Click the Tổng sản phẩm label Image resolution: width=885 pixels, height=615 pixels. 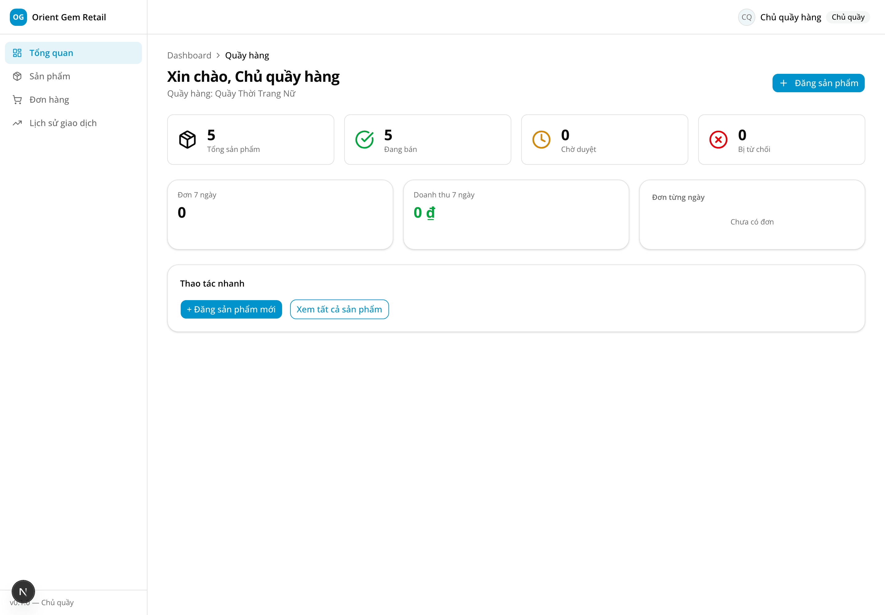[x=233, y=149]
